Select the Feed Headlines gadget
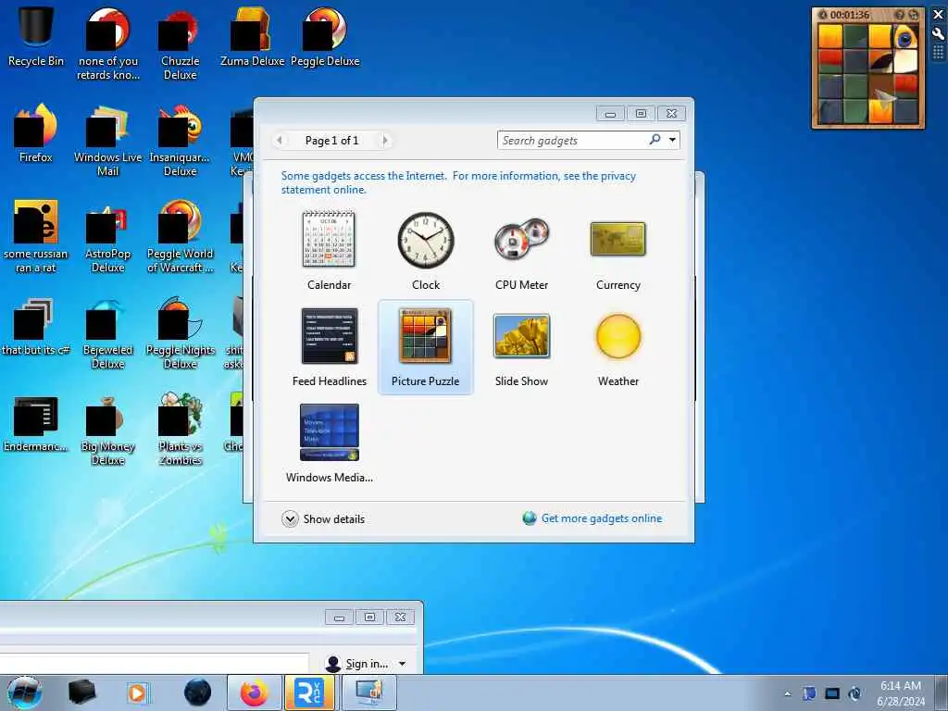948x711 pixels. click(329, 346)
